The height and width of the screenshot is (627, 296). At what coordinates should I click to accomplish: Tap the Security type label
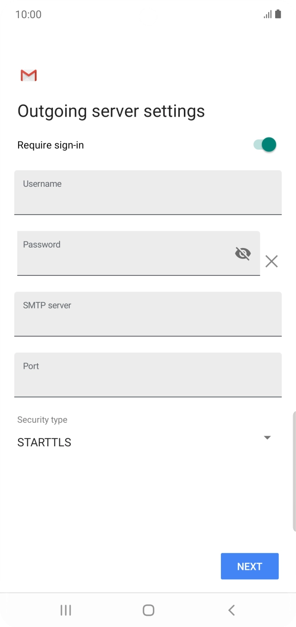click(x=42, y=419)
